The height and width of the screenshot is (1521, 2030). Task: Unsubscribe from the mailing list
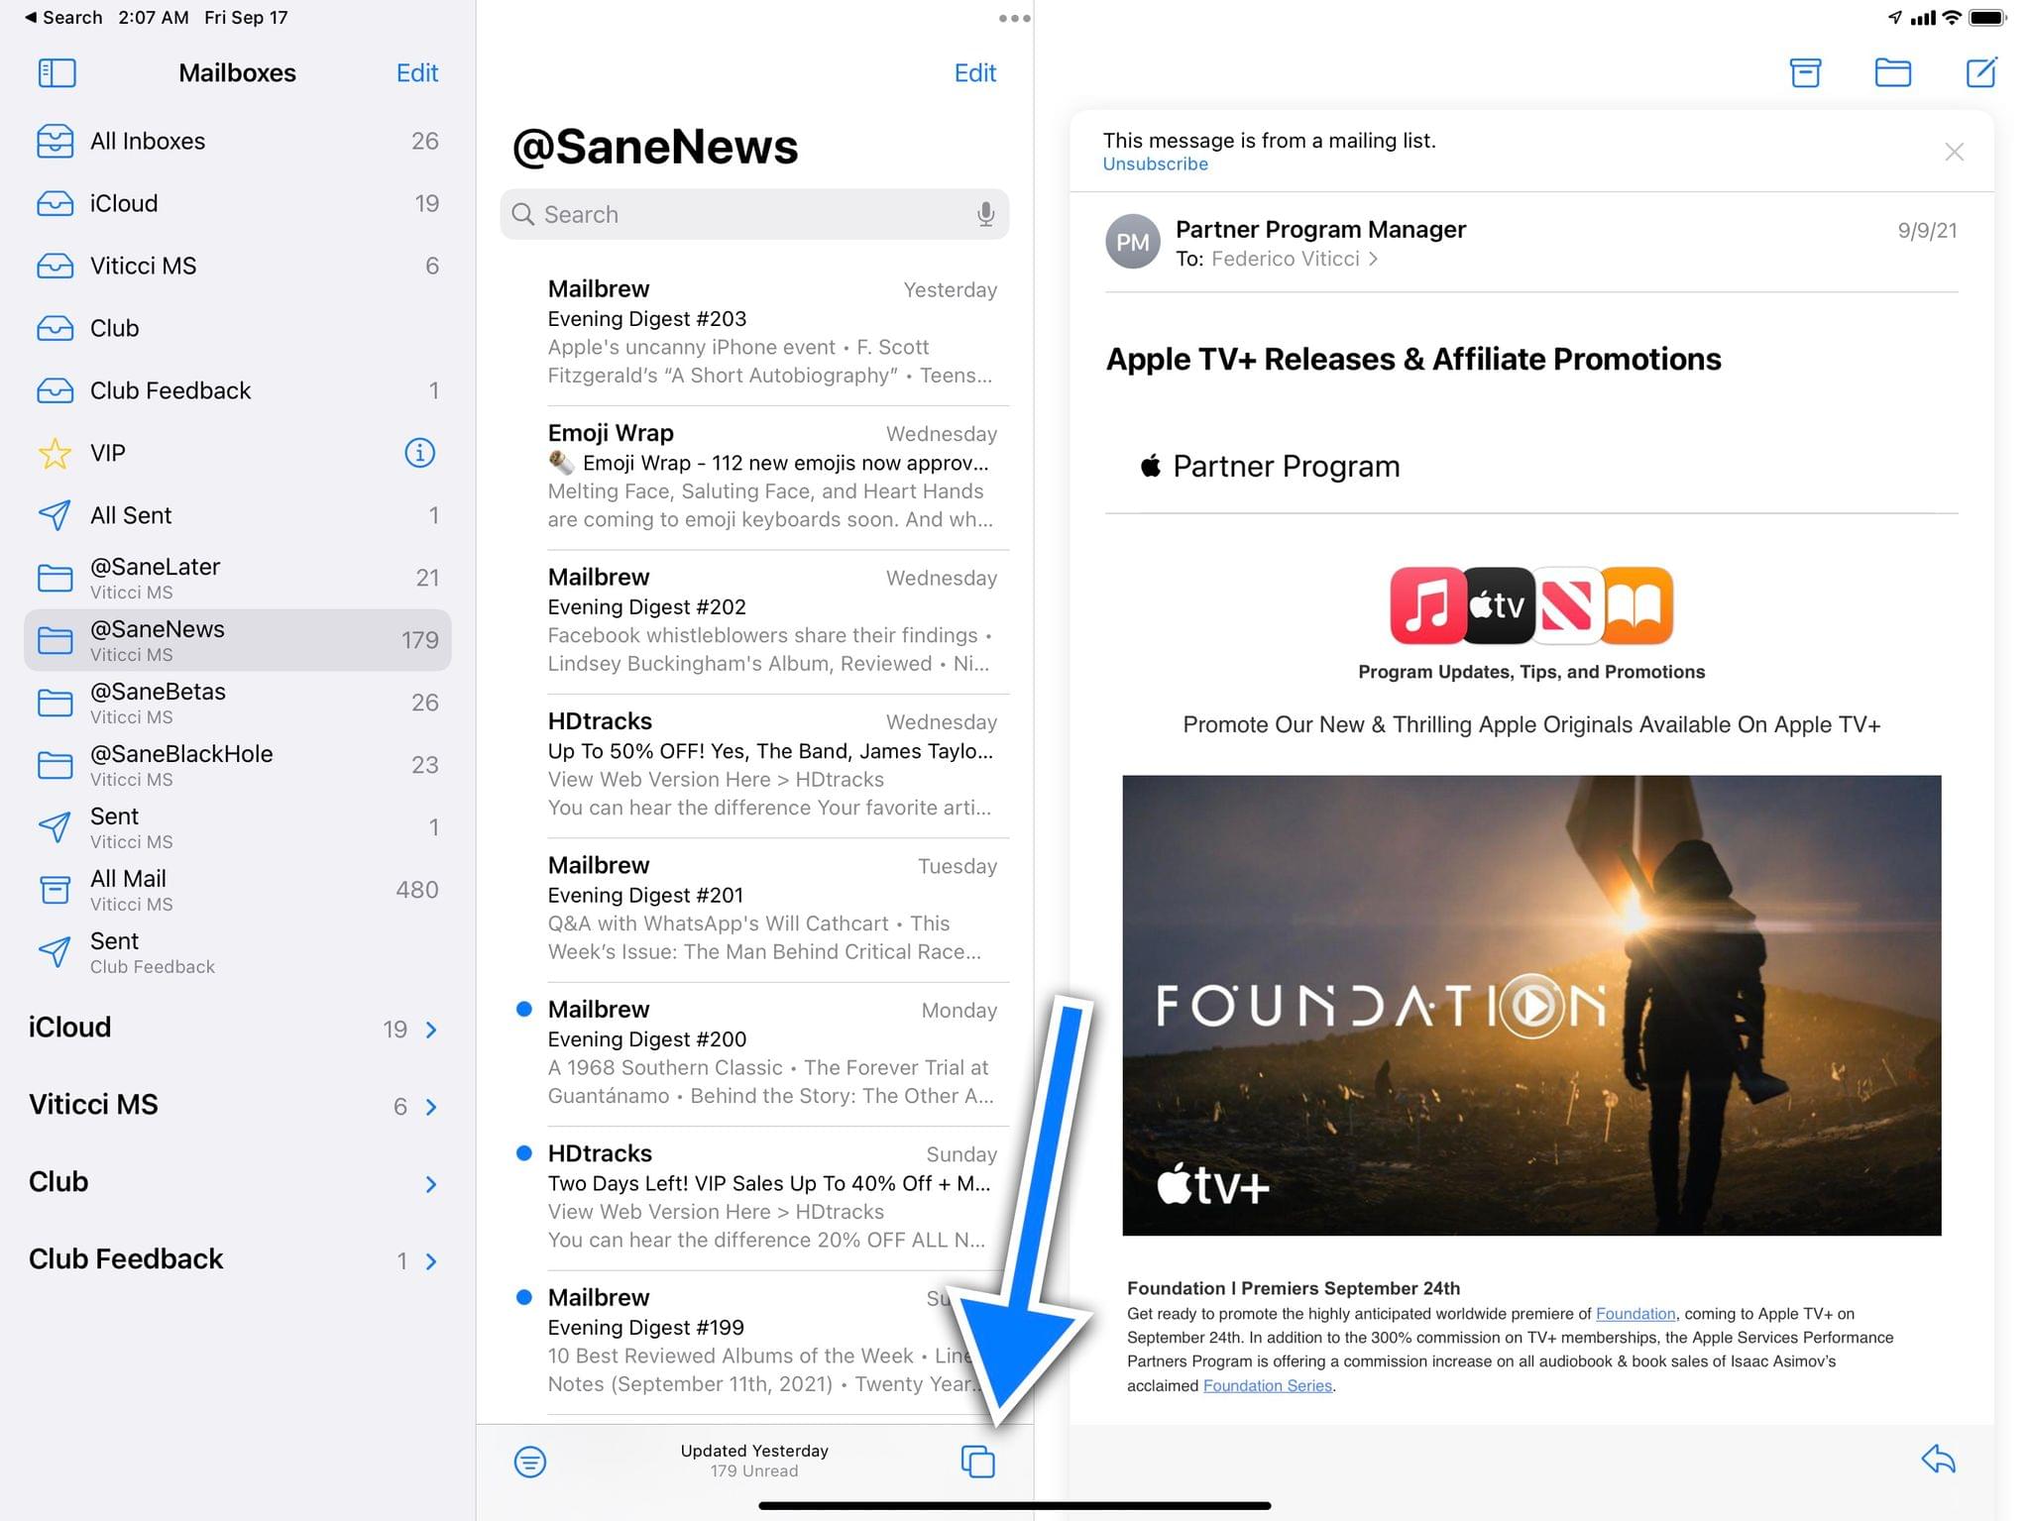pos(1155,164)
